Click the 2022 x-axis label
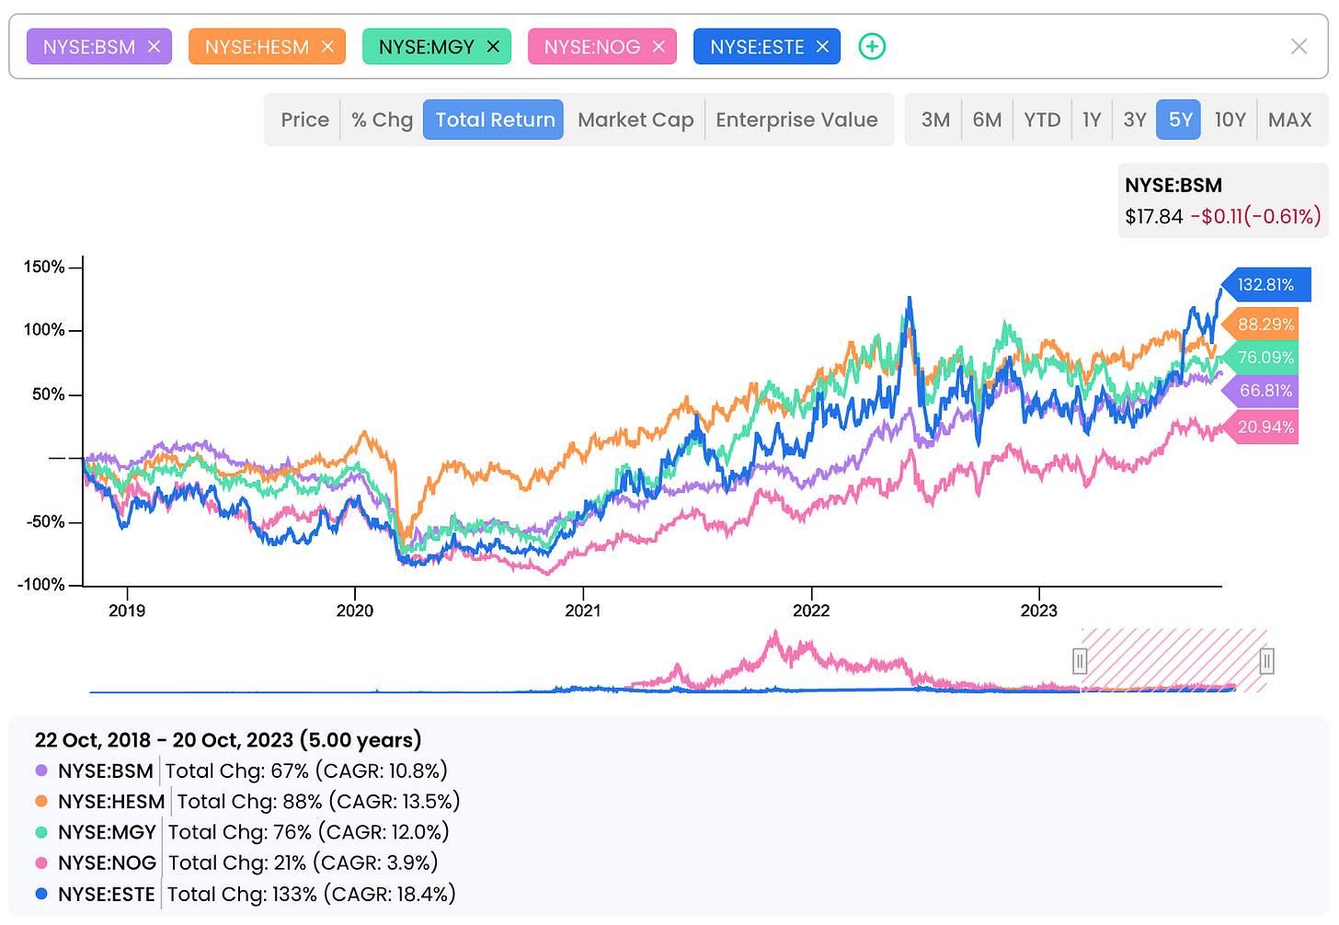 coord(811,611)
